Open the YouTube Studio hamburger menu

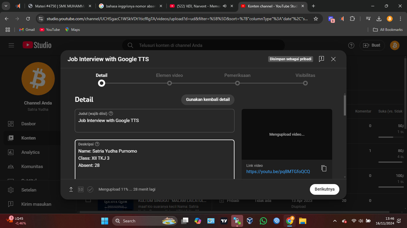tap(11, 45)
